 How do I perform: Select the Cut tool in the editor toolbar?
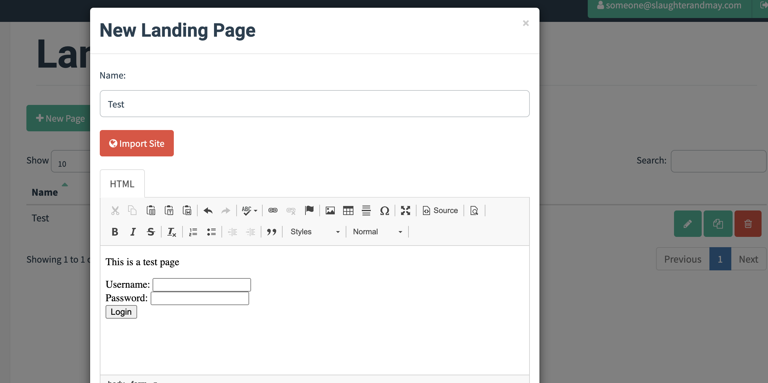pos(115,210)
